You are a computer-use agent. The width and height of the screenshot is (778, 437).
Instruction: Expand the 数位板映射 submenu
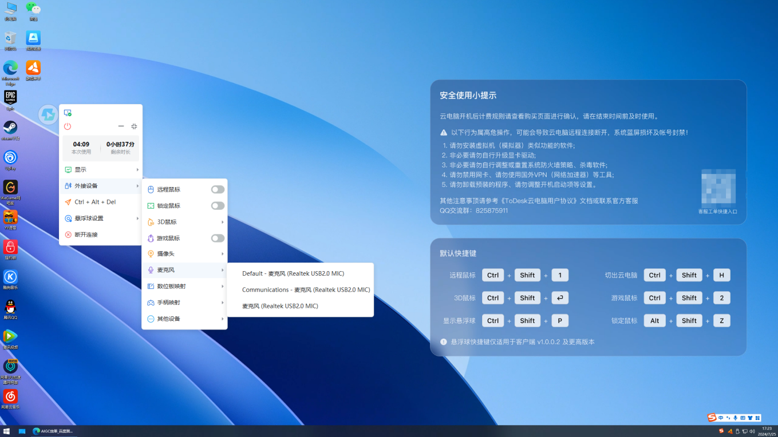184,286
